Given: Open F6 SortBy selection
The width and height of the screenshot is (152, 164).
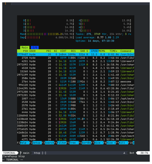Looking at the screenshot, I should click(85, 143).
